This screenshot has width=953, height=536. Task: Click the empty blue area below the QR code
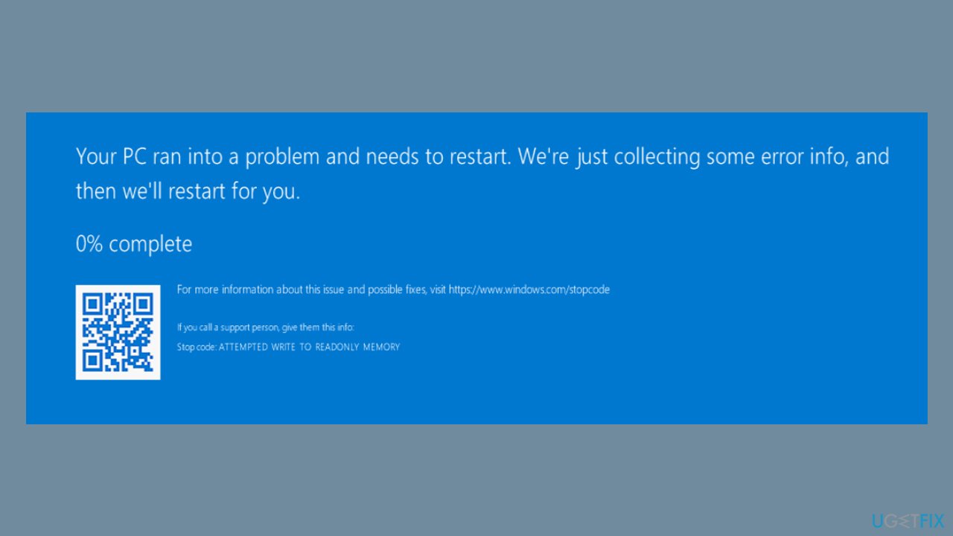118,402
